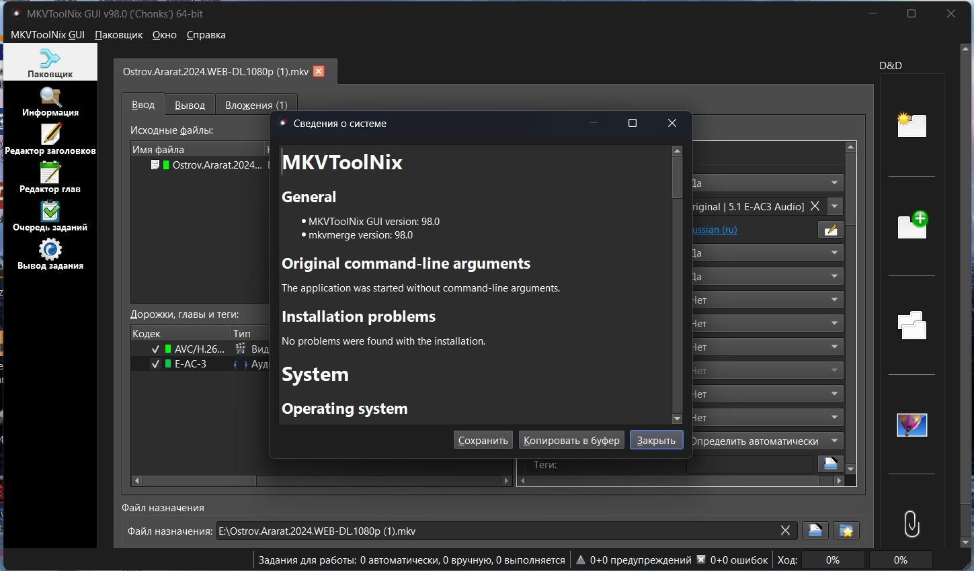Screen dimensions: 974x571
Task: Select the Ostrov.Ararat.2024.WEB-DL.1080p (1).mkv file tab
Action: click(x=216, y=72)
